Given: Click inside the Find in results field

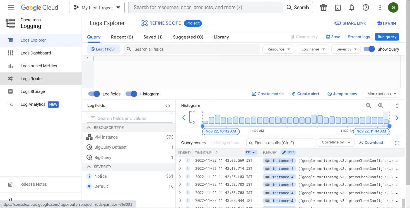Looking at the screenshot, I should 280,142.
